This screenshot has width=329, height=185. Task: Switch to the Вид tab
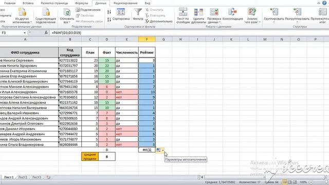148,3
